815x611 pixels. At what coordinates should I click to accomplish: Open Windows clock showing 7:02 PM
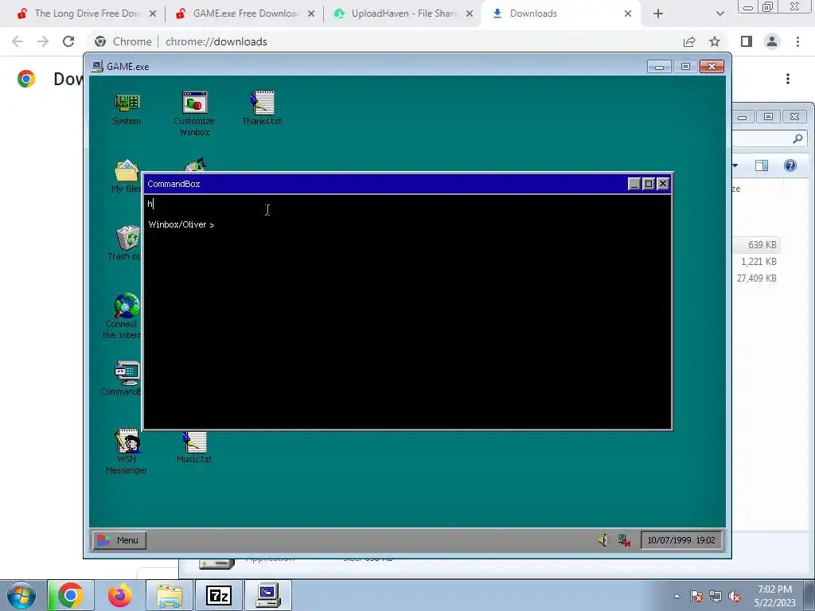coord(774,596)
